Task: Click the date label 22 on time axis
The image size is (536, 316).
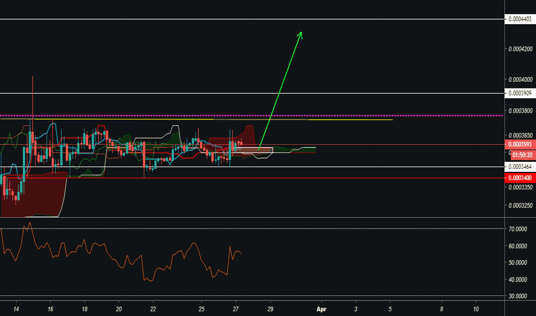Action: 153,309
